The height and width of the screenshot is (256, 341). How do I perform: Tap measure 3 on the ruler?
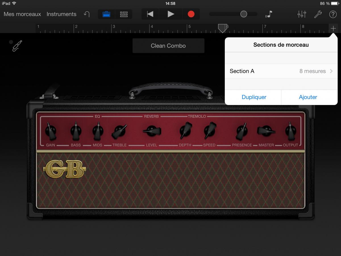coord(114,26)
